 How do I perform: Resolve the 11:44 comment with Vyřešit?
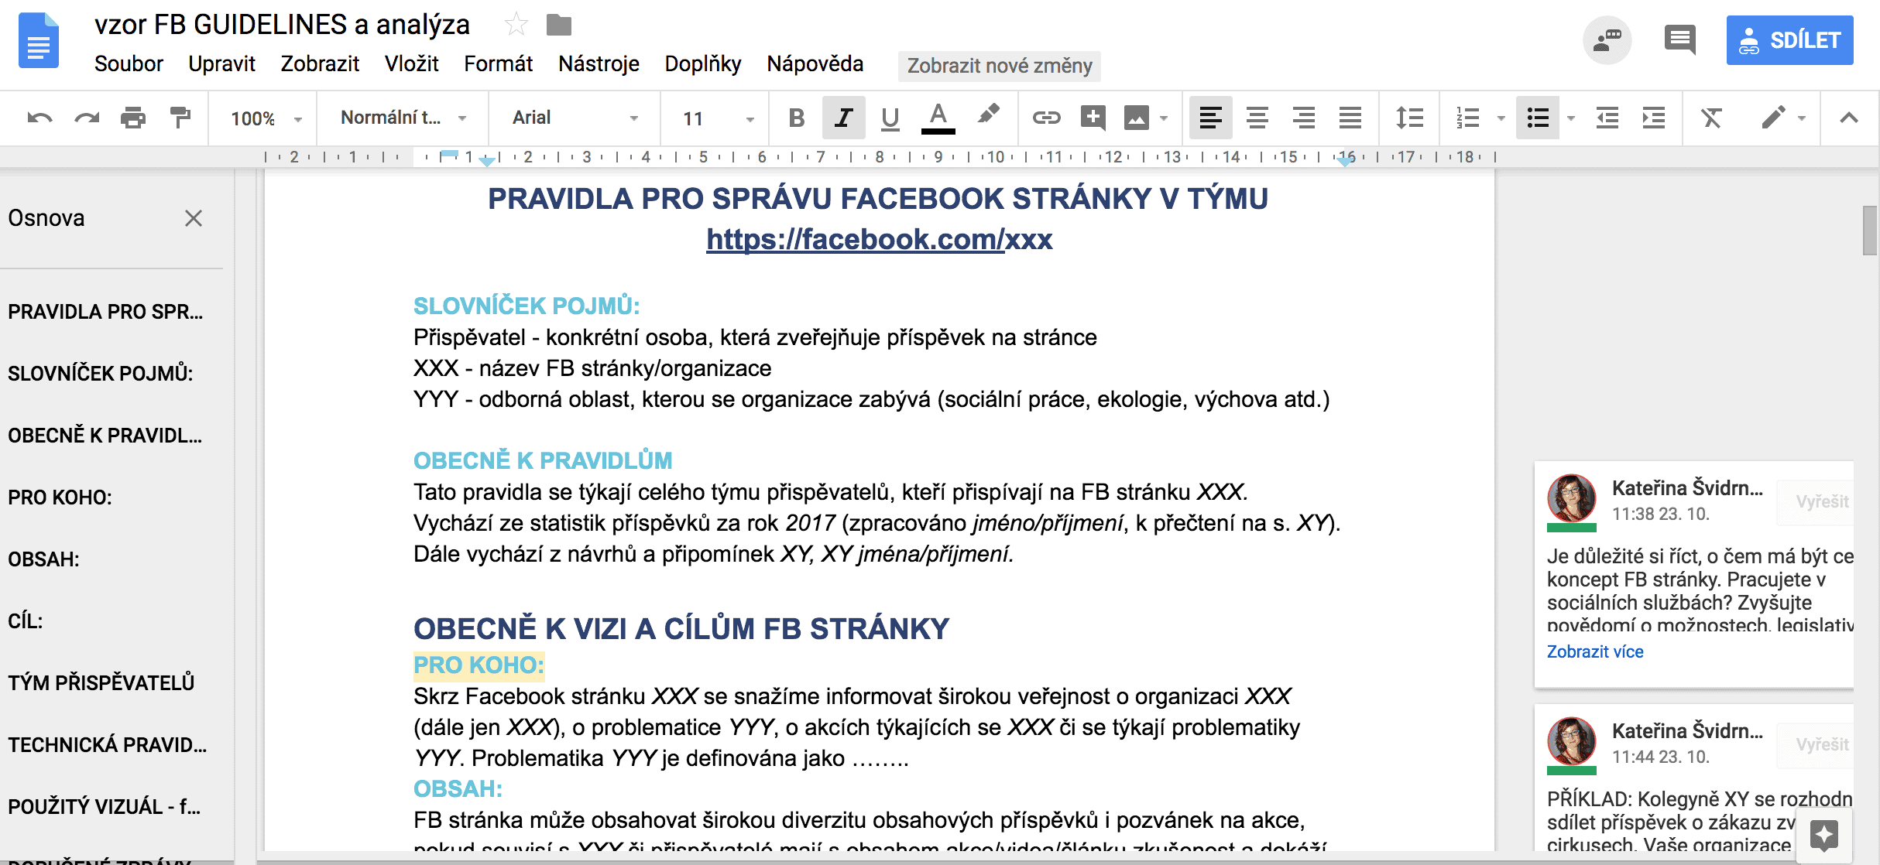point(1821,744)
